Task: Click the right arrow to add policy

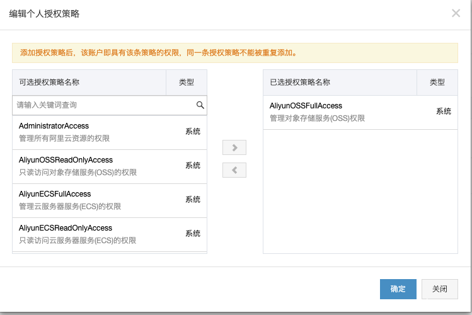Action: click(234, 147)
